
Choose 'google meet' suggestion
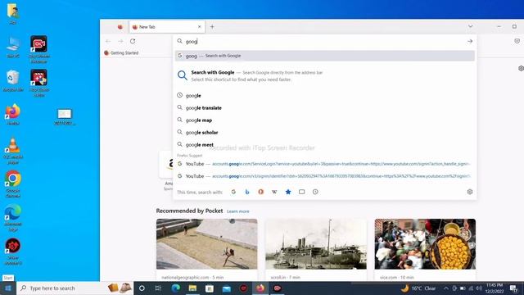click(324, 145)
